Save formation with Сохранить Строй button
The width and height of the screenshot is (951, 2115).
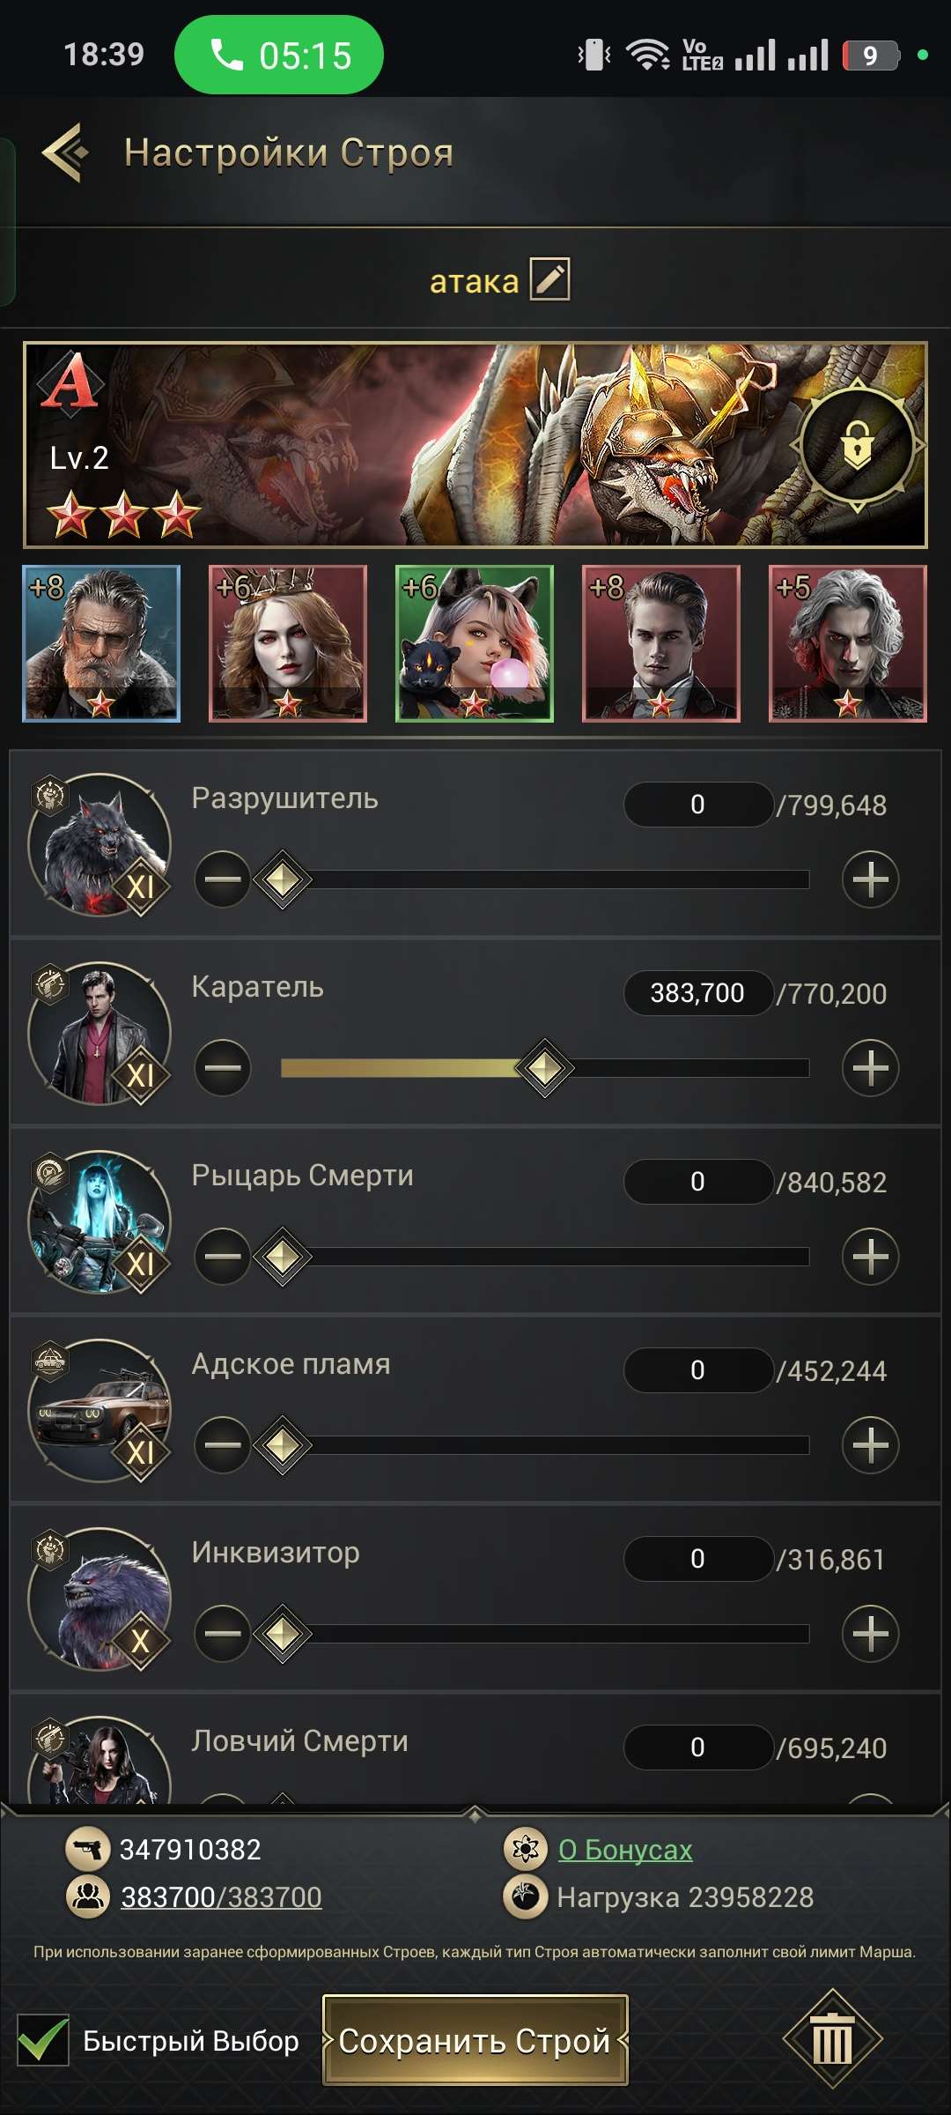[475, 2040]
